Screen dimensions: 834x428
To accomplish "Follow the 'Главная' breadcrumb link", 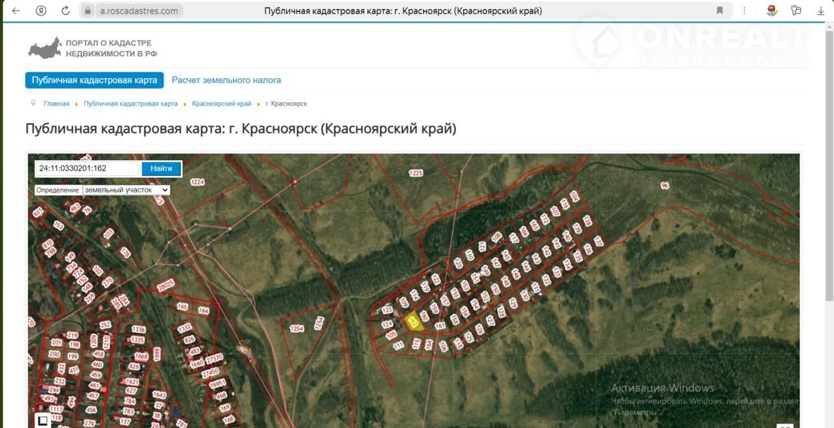I will point(56,104).
